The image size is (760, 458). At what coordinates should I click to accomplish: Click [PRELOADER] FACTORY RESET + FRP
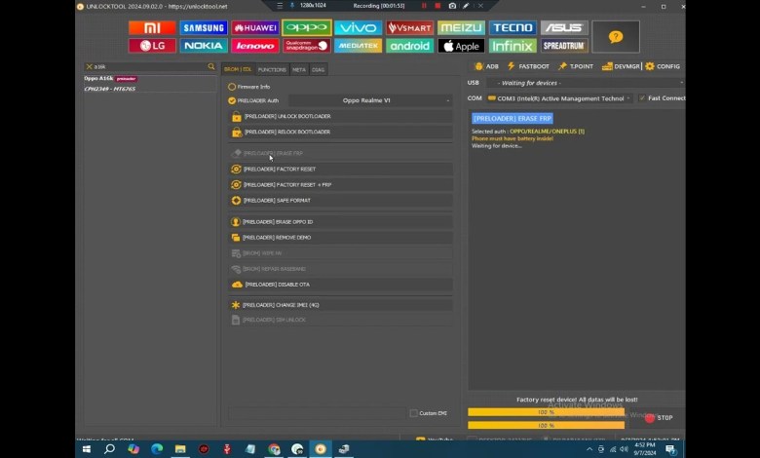[341, 184]
